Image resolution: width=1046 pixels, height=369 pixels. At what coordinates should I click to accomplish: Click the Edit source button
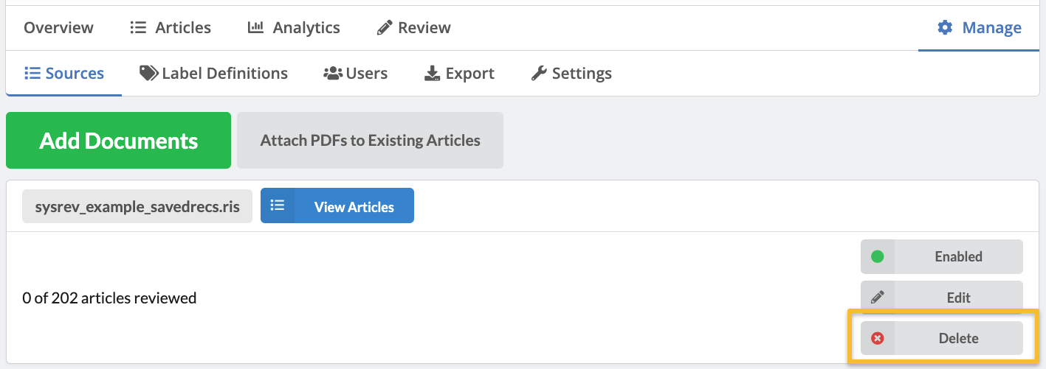tap(958, 298)
